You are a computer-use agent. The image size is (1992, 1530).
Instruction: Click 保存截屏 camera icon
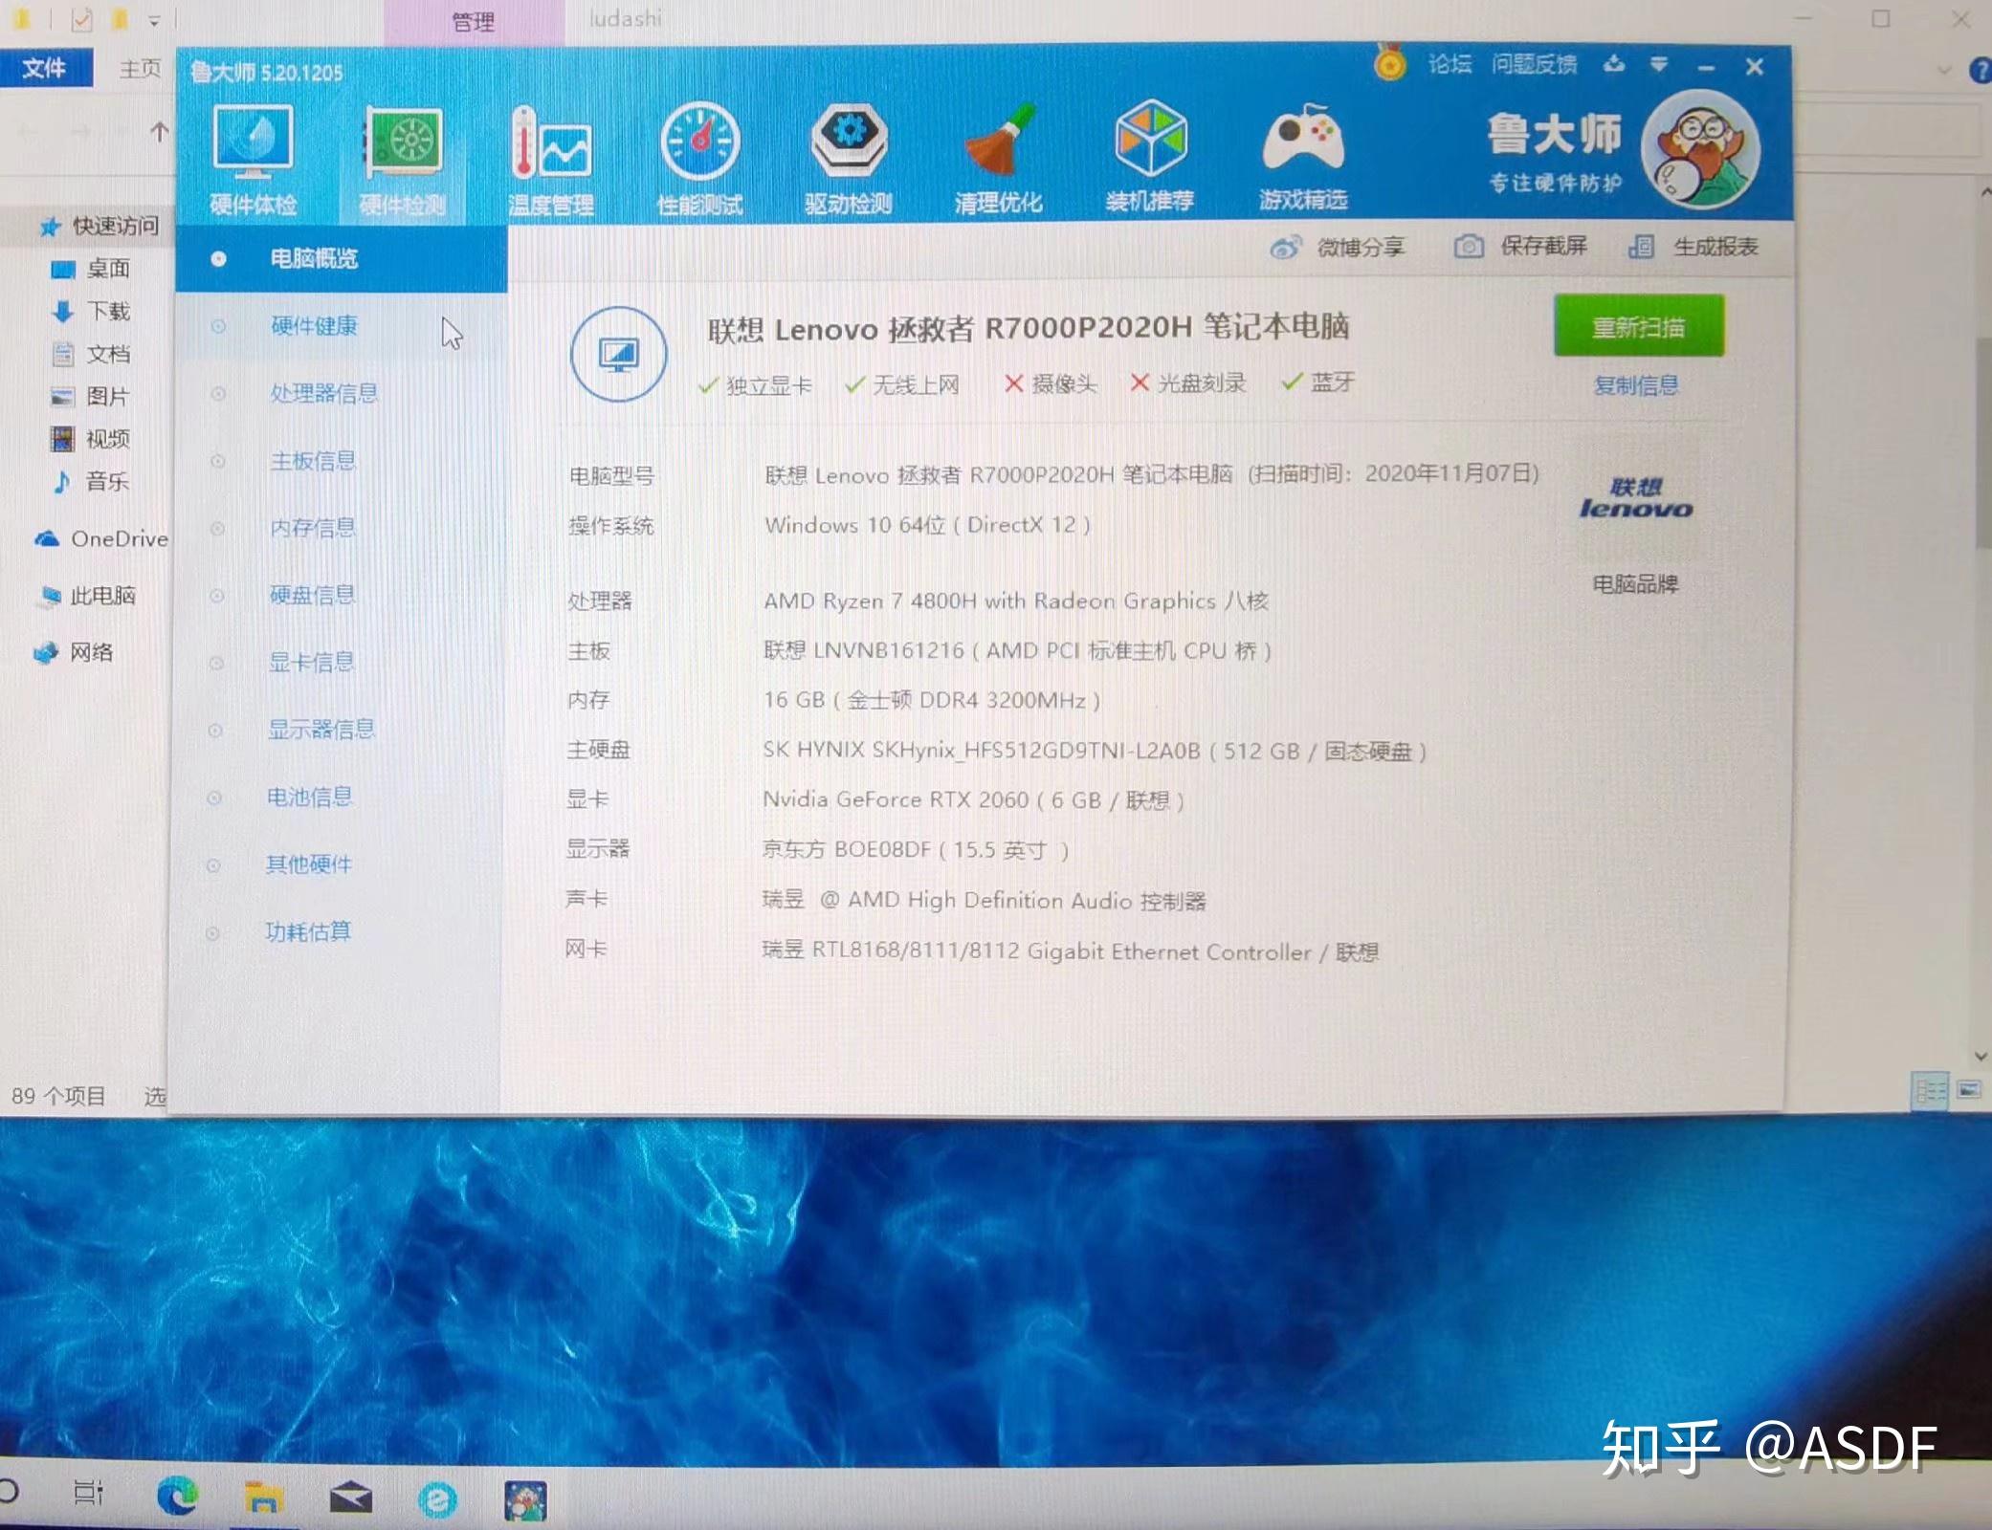[1469, 247]
